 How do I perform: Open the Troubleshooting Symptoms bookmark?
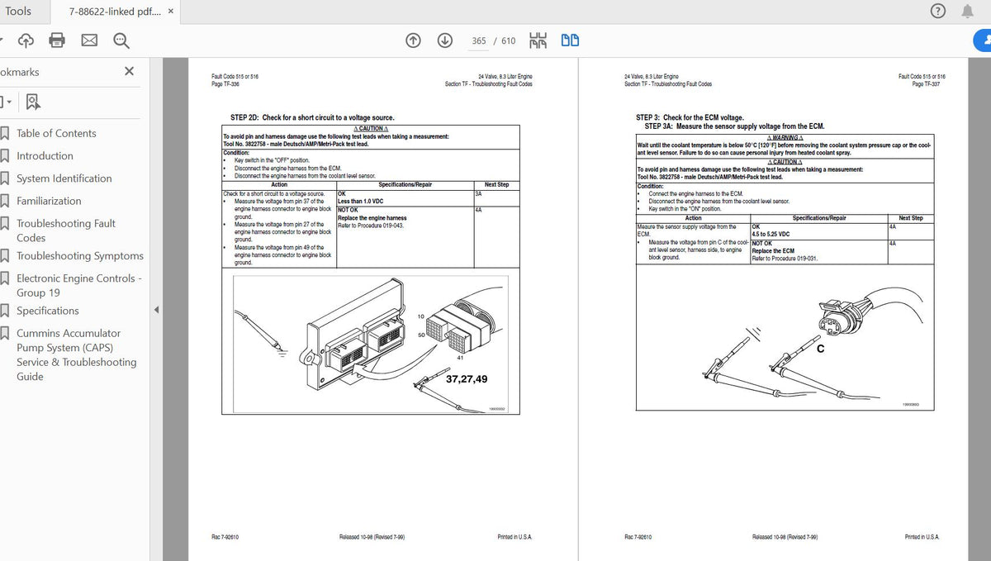point(80,256)
